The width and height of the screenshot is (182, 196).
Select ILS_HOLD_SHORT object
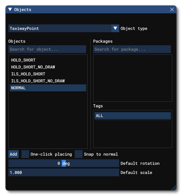28,74
